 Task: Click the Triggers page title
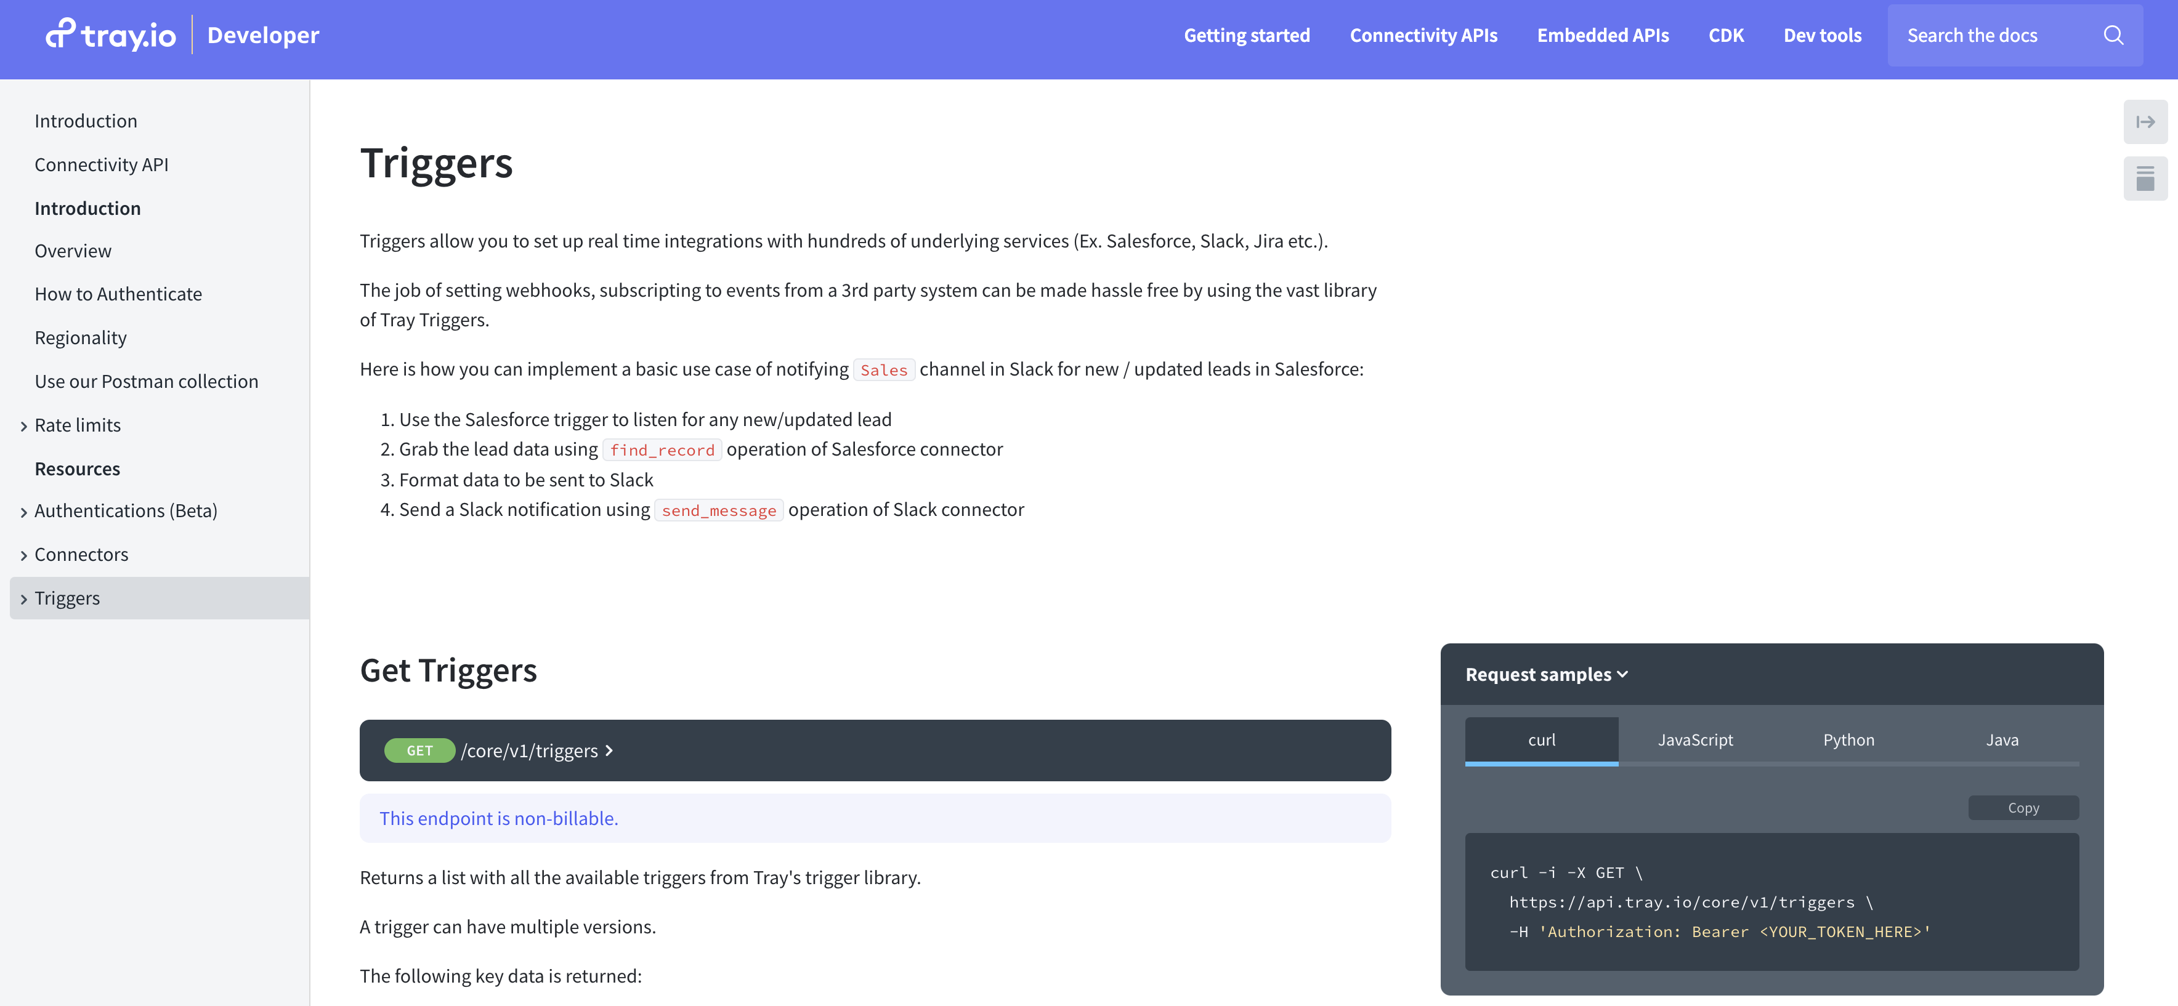coord(436,163)
